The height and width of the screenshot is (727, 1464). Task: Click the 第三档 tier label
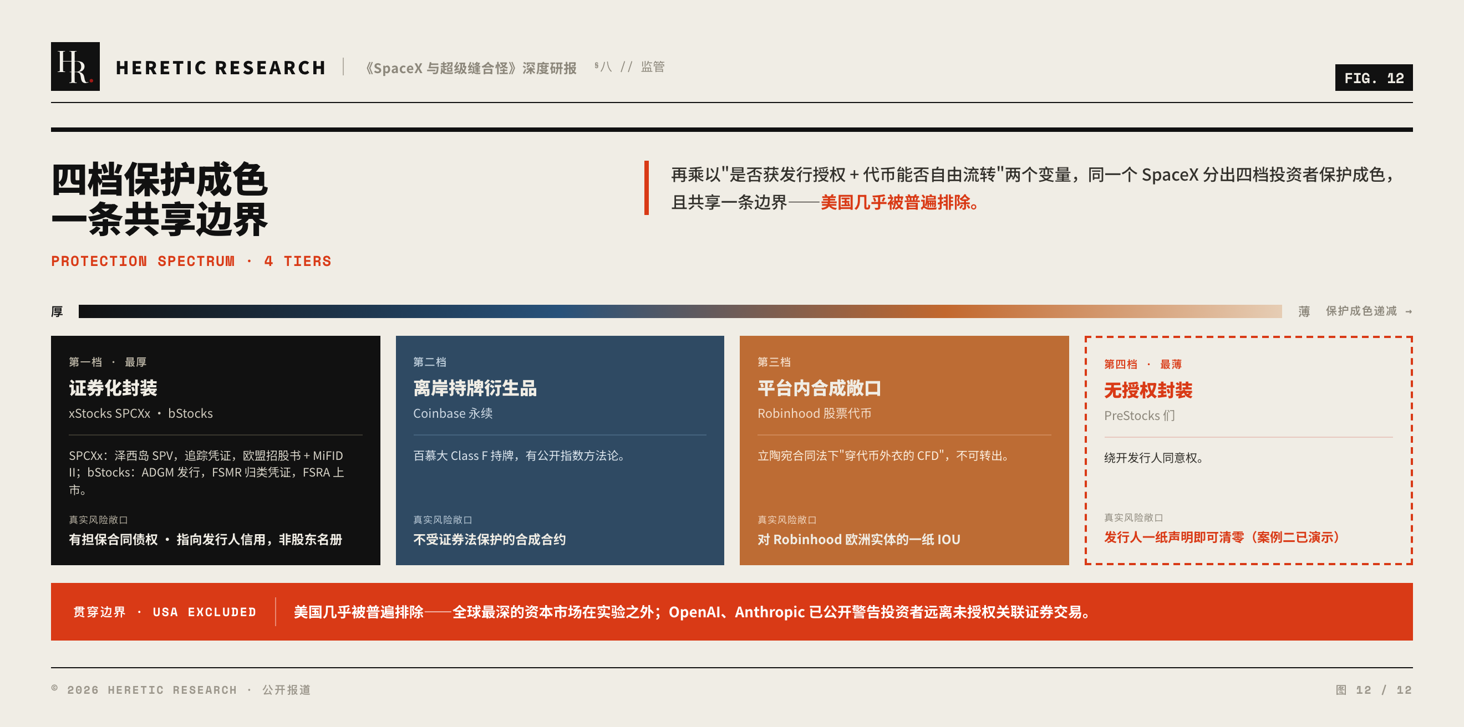click(774, 362)
